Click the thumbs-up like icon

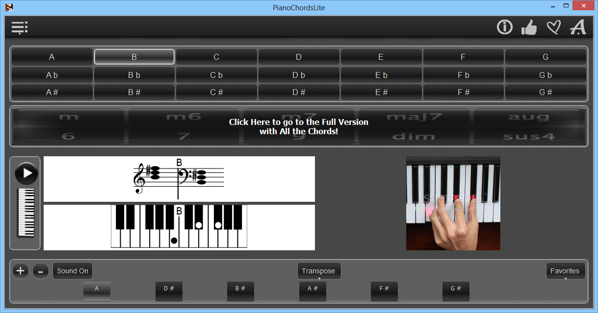point(529,27)
